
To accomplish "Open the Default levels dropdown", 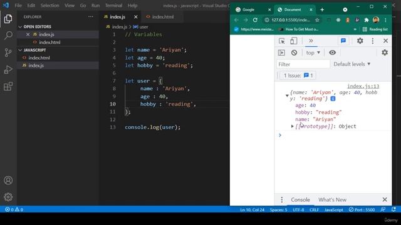I will pos(352,64).
